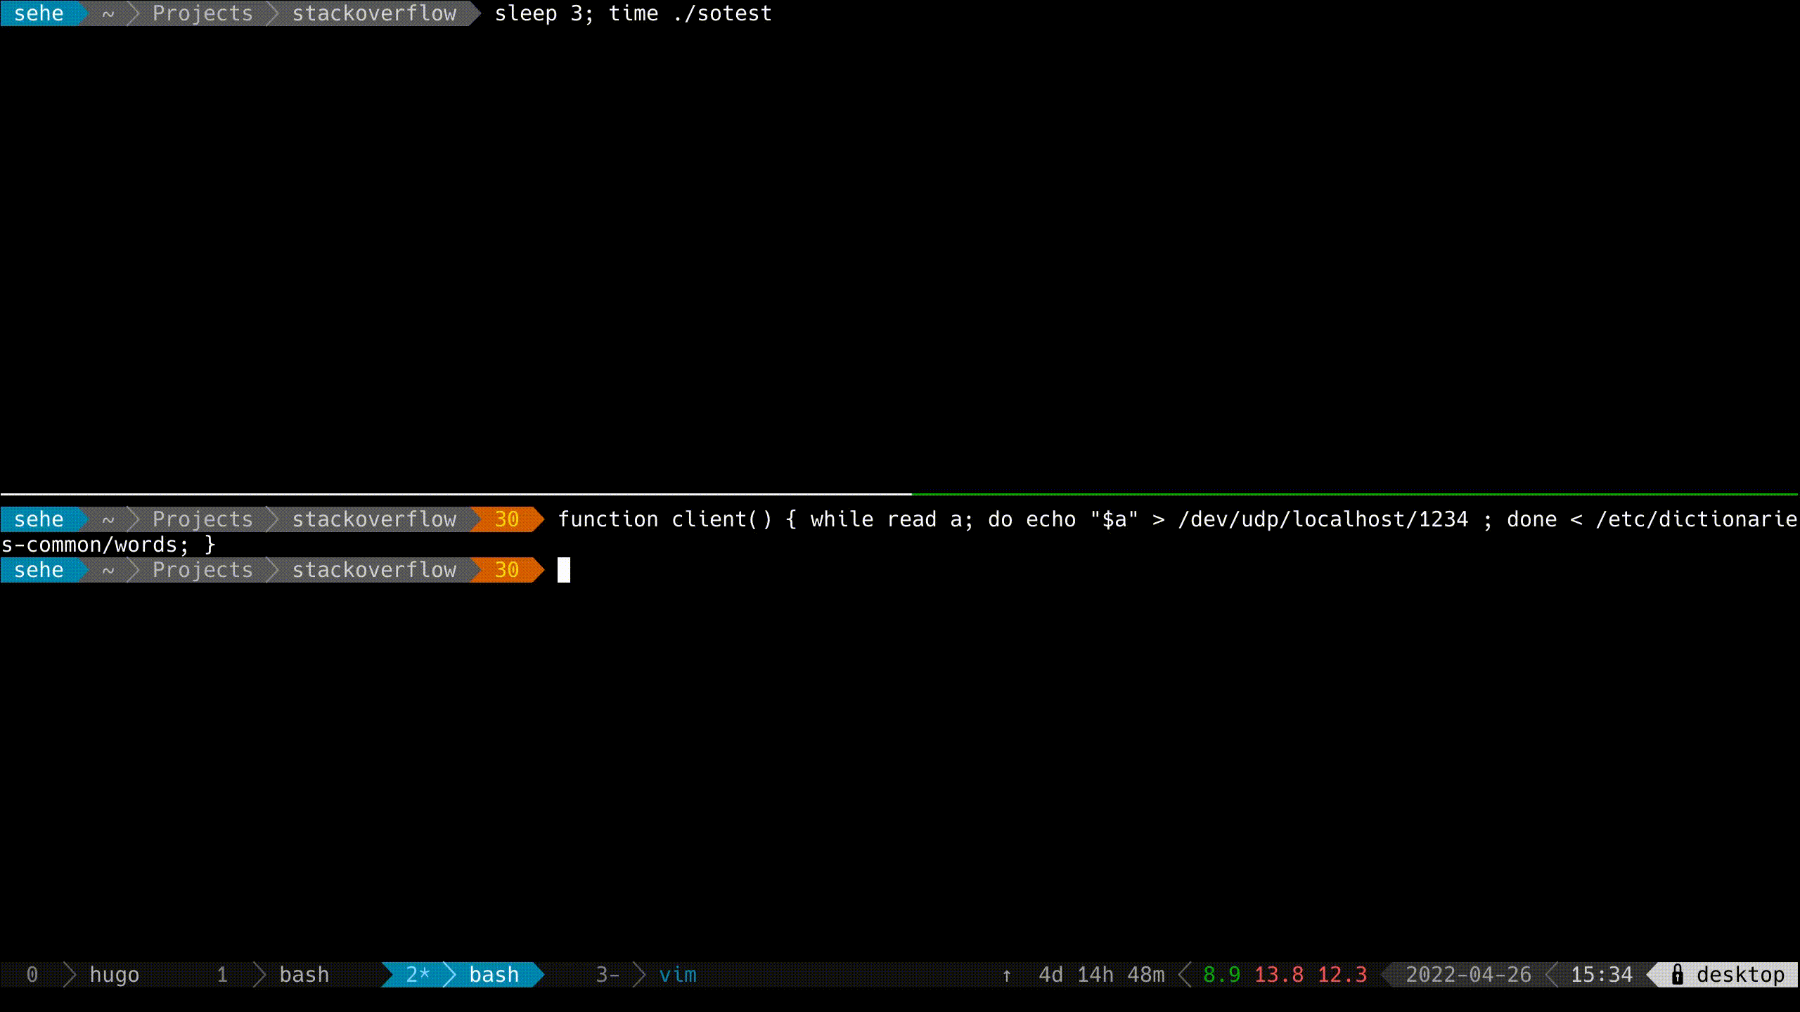This screenshot has height=1012, width=1800.
Task: Click stackoverflow segment in top pane prompt
Action: (374, 13)
